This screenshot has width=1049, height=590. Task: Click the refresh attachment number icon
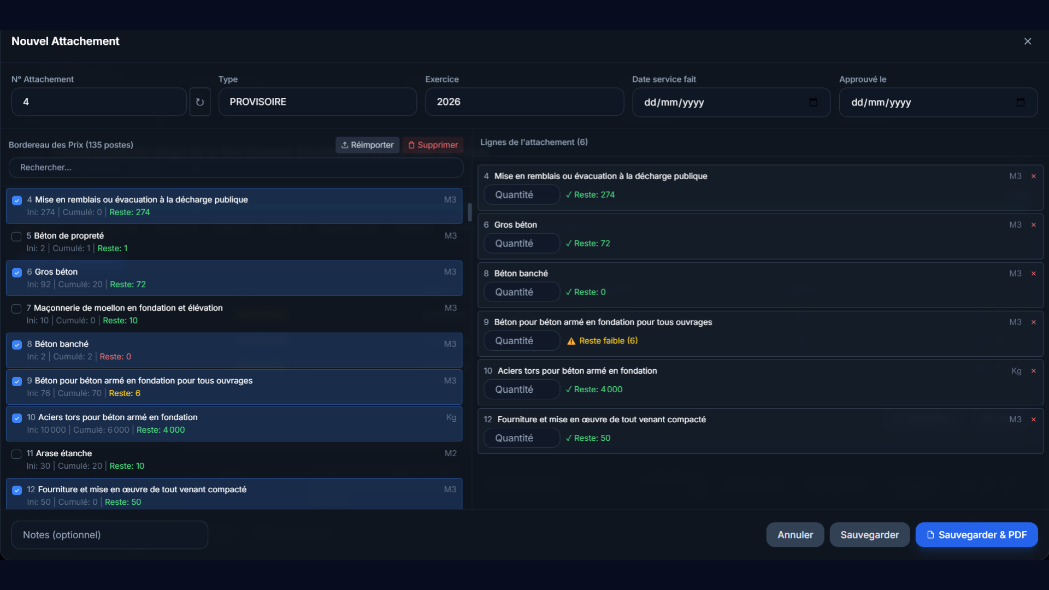coord(200,102)
